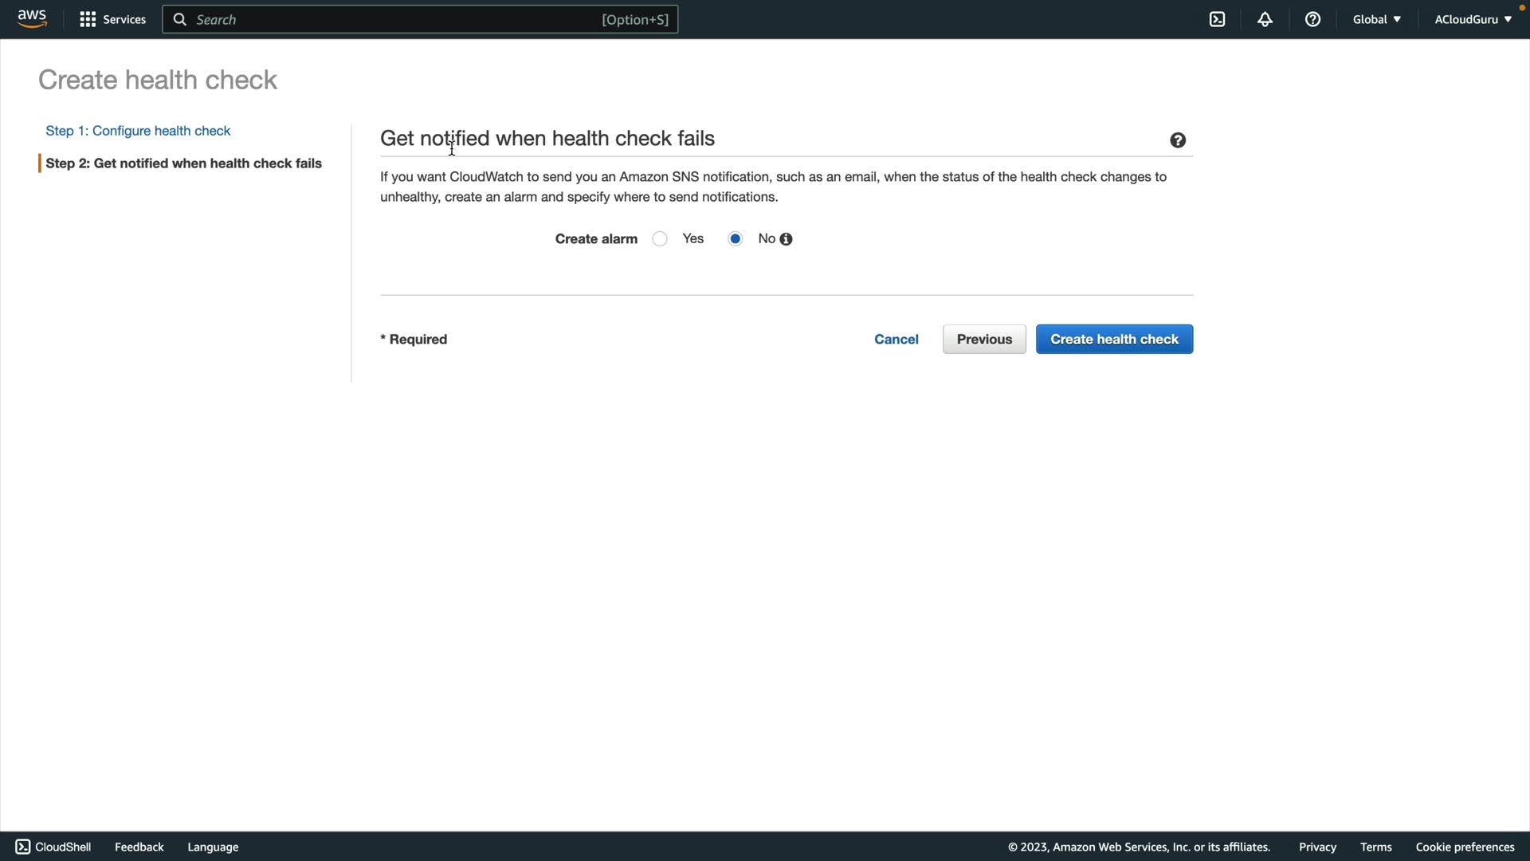This screenshot has height=861, width=1530.
Task: Click the info icon next to No
Action: click(x=786, y=239)
